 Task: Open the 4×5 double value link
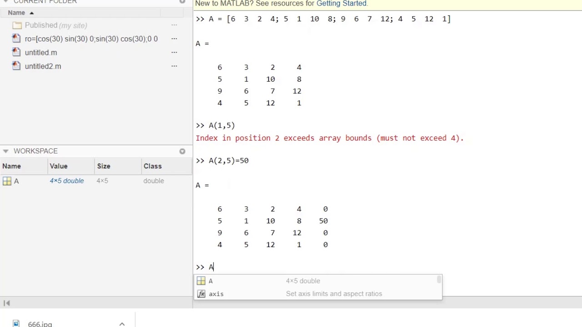click(x=67, y=181)
